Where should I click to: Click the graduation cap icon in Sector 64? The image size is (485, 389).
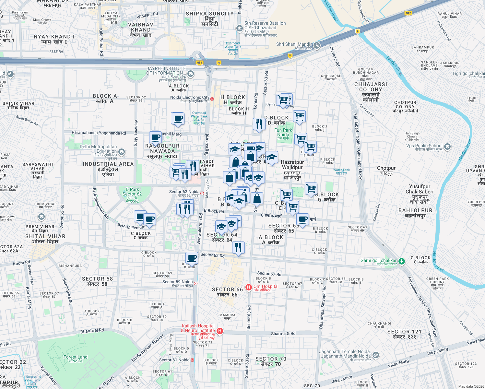click(x=221, y=227)
